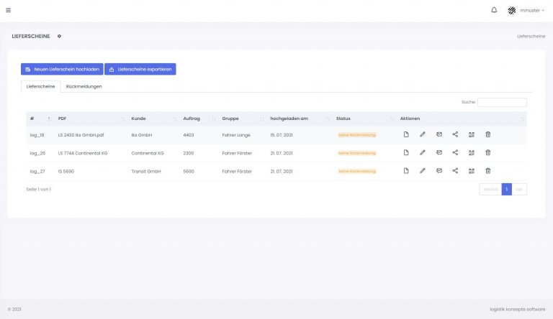Share the lgs_18 delivery note

point(455,134)
